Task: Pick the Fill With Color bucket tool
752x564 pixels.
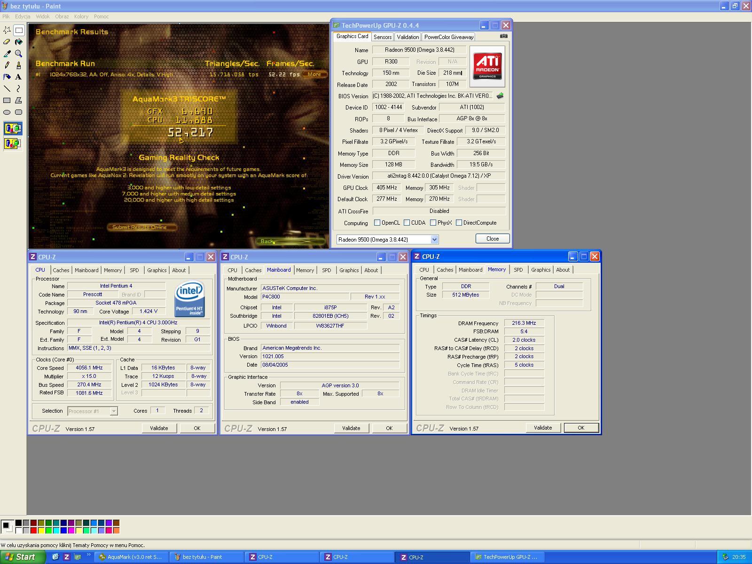Action: 19,42
